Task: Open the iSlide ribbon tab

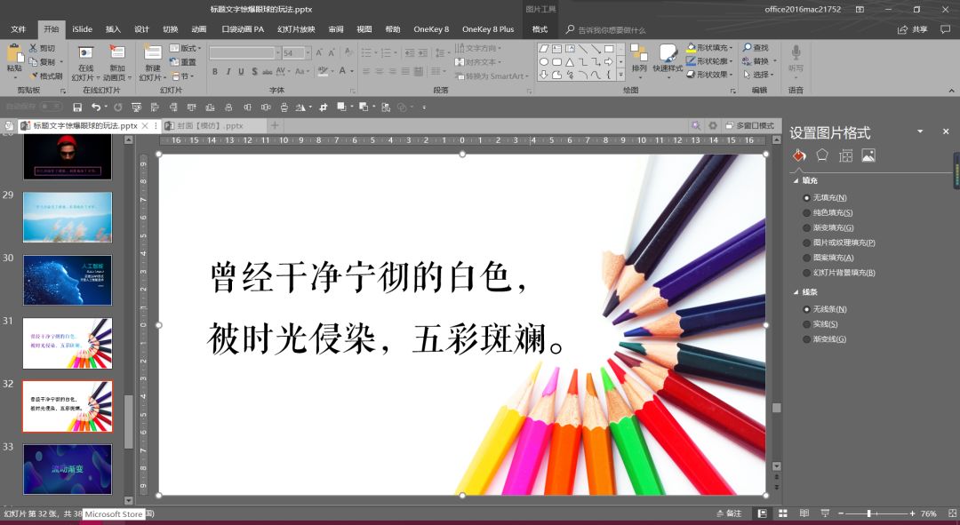Action: pyautogui.click(x=82, y=29)
